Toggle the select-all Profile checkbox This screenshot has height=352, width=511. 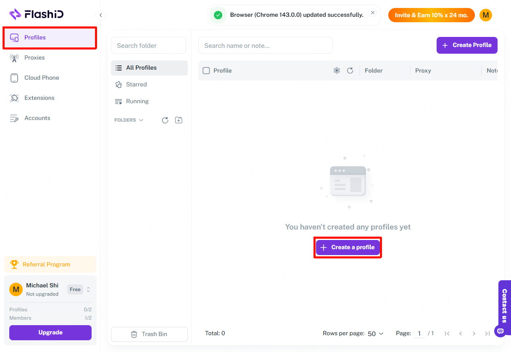(206, 70)
